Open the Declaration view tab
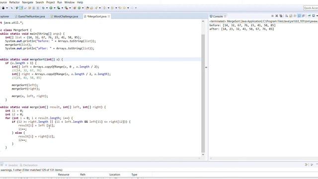The image size is (318, 179). tap(29, 165)
